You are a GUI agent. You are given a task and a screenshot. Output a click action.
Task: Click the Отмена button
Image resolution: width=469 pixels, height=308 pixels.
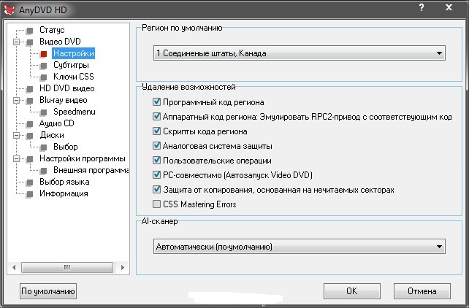[422, 291]
